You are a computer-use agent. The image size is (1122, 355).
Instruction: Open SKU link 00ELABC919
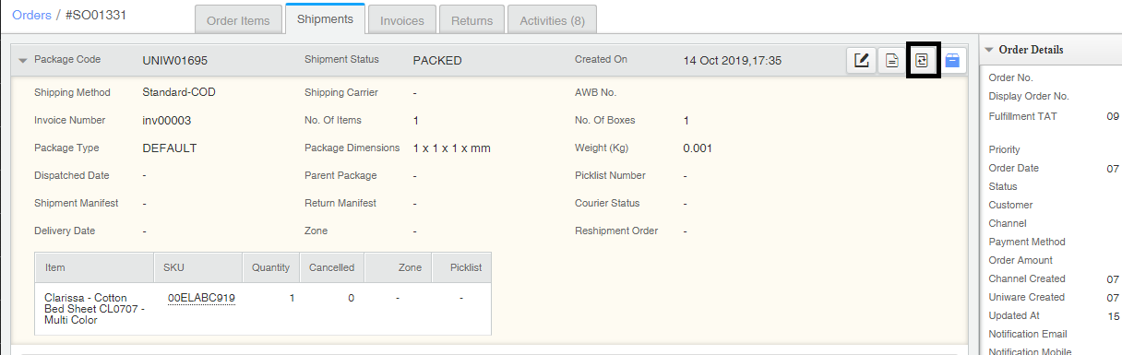pyautogui.click(x=201, y=298)
